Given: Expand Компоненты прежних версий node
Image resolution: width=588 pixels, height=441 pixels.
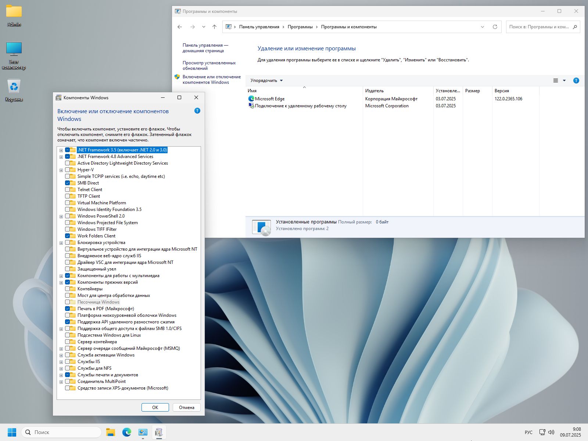Looking at the screenshot, I should pos(61,282).
